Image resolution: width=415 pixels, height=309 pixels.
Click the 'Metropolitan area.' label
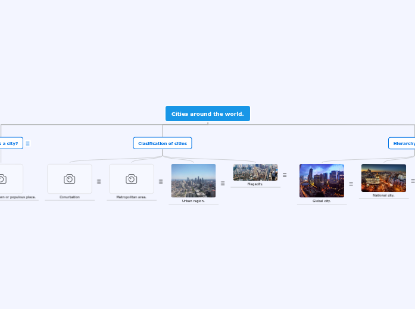point(131,197)
